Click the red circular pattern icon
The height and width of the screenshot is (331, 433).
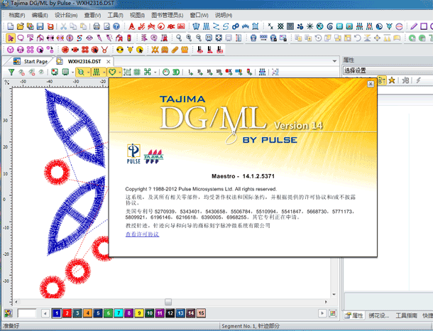[x=65, y=50]
